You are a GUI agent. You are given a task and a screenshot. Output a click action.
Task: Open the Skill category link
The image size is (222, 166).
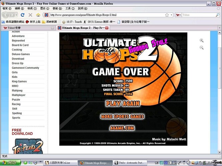[x=15, y=109]
